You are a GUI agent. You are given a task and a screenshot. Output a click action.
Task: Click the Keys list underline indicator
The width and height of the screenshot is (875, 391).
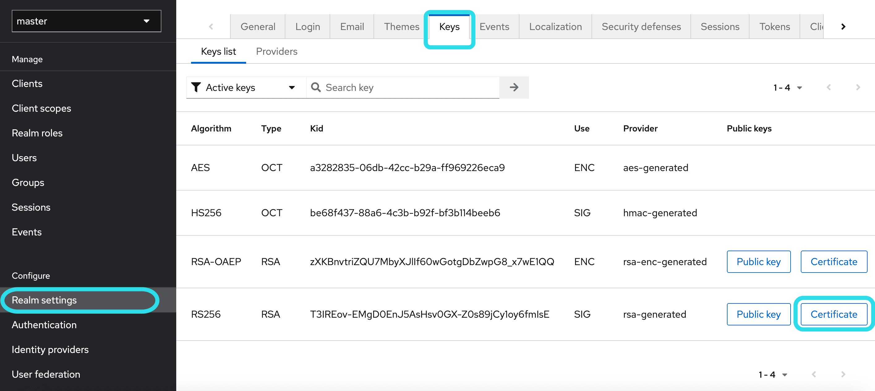point(218,62)
